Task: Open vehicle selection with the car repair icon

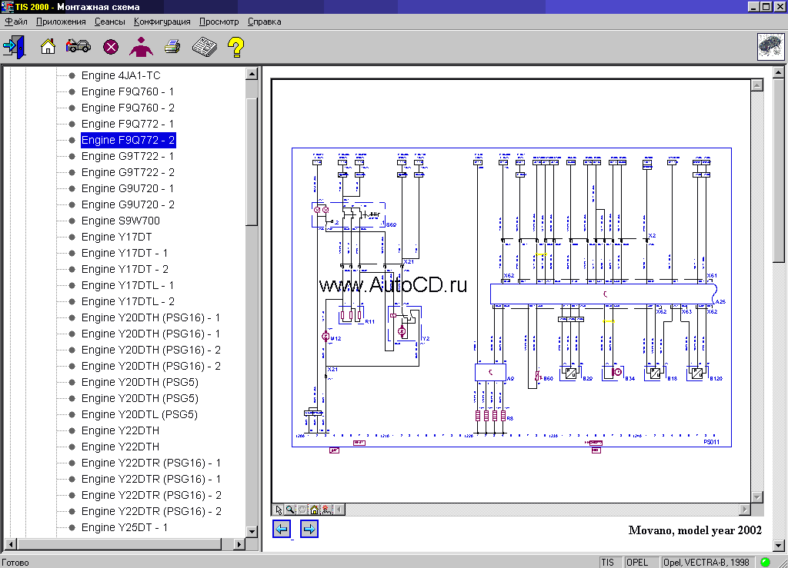Action: [x=78, y=47]
